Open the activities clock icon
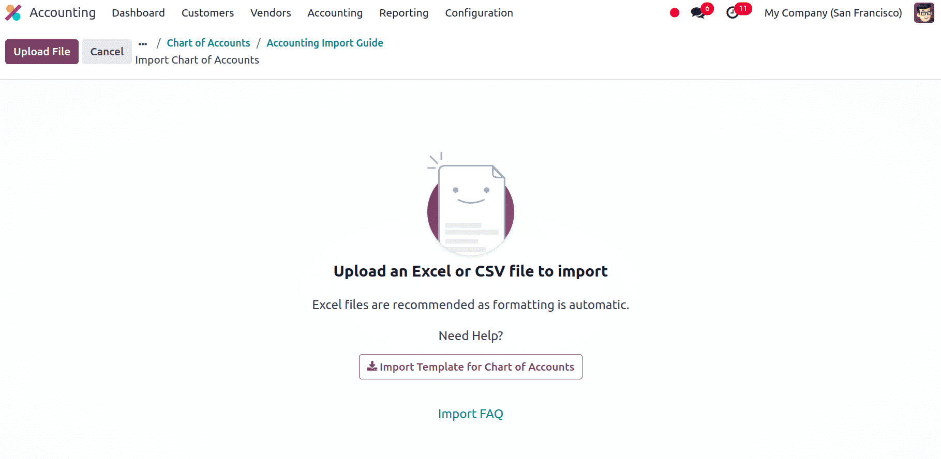Image resolution: width=941 pixels, height=459 pixels. pos(733,13)
